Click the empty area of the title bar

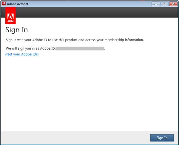(x=89, y=4)
